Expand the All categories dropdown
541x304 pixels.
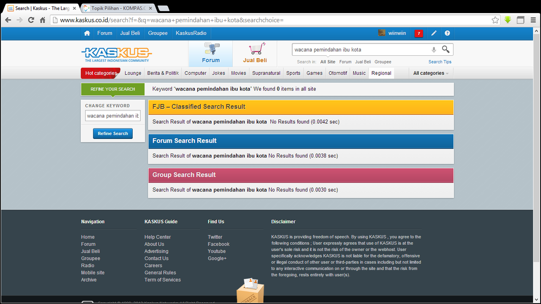431,73
